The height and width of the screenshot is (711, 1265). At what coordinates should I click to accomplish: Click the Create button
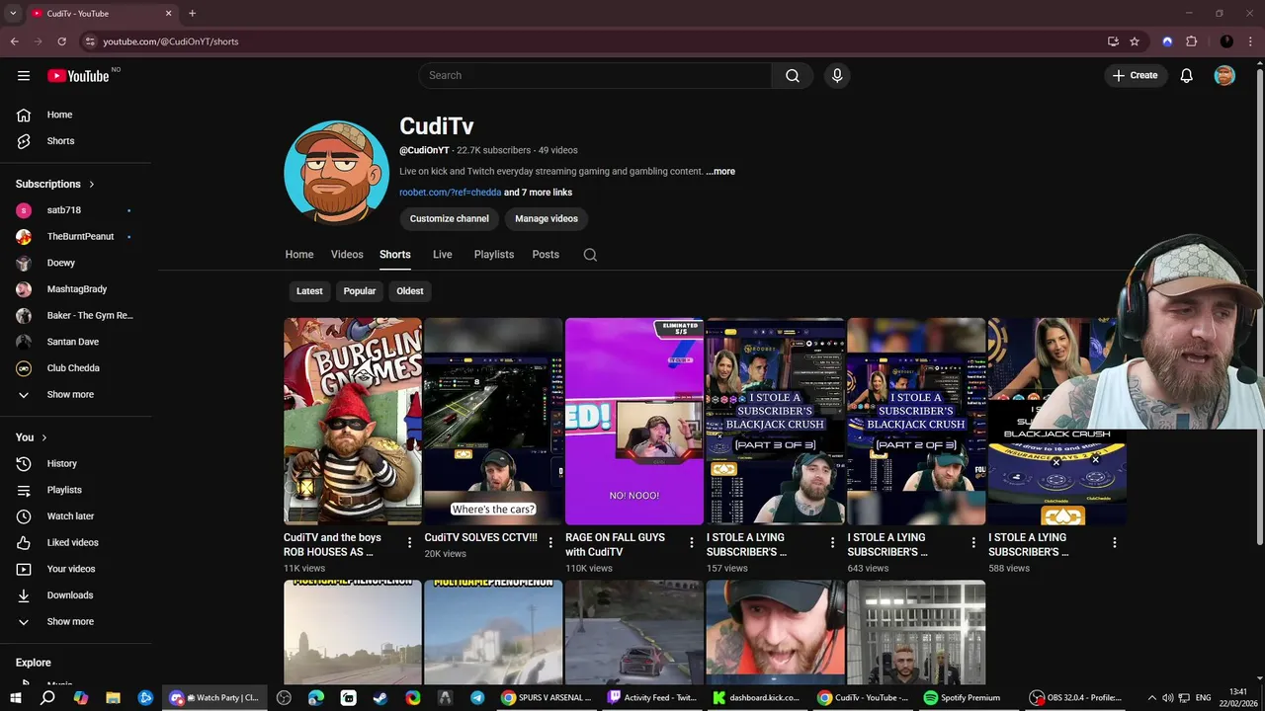pyautogui.click(x=1135, y=75)
